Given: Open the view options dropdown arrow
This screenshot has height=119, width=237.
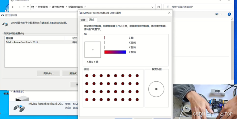Looking at the screenshot, I should pos(221,14).
